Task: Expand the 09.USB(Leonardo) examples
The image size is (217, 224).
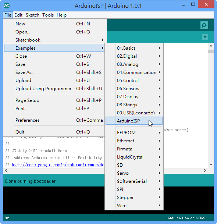Action: [x=134, y=113]
